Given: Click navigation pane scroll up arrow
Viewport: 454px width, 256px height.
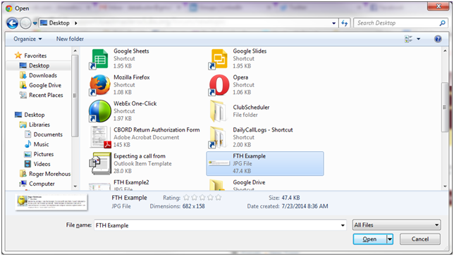Looking at the screenshot, I should 75,51.
